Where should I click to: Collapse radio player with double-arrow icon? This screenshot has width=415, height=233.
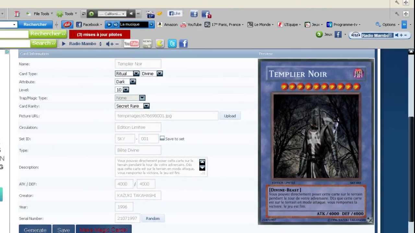(x=138, y=14)
